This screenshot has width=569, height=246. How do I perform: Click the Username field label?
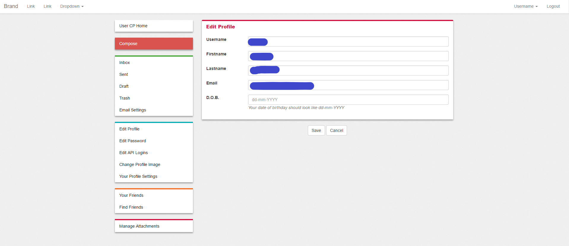coord(216,39)
